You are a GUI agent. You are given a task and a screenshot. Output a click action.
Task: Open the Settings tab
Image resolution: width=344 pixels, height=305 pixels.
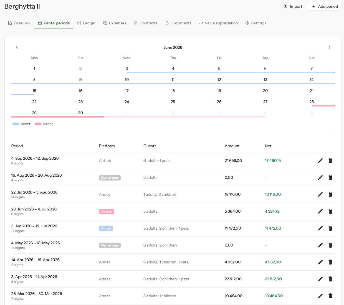tap(256, 23)
